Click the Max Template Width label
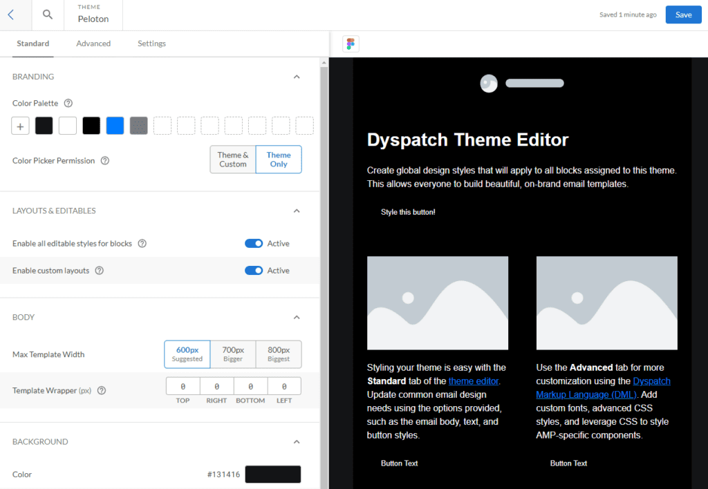 [48, 354]
